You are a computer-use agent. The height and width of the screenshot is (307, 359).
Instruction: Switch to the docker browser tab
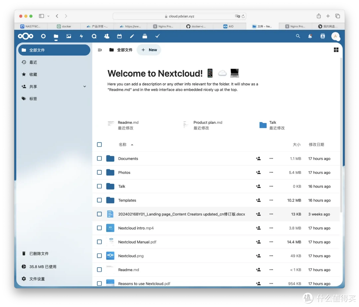[64, 26]
